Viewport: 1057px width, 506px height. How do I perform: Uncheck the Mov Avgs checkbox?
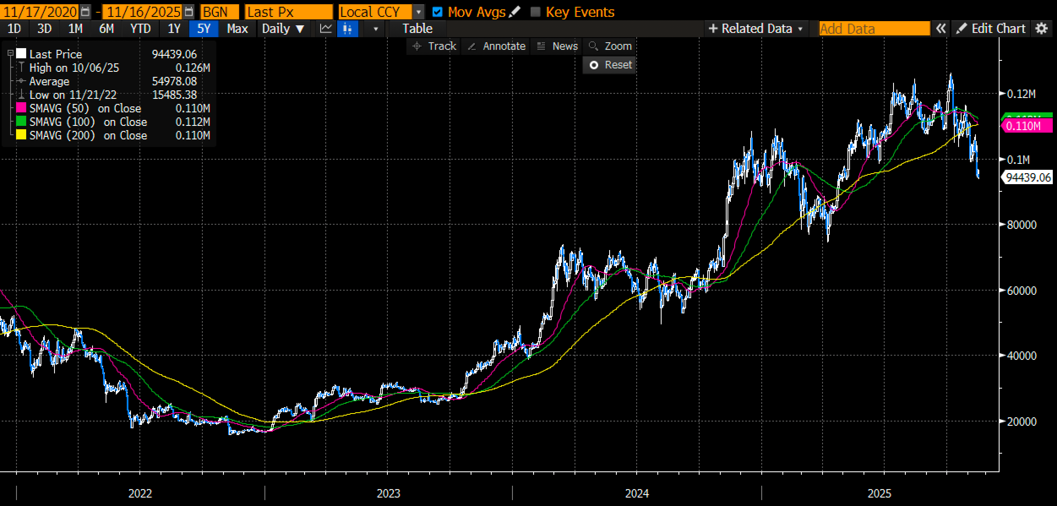[x=438, y=12]
